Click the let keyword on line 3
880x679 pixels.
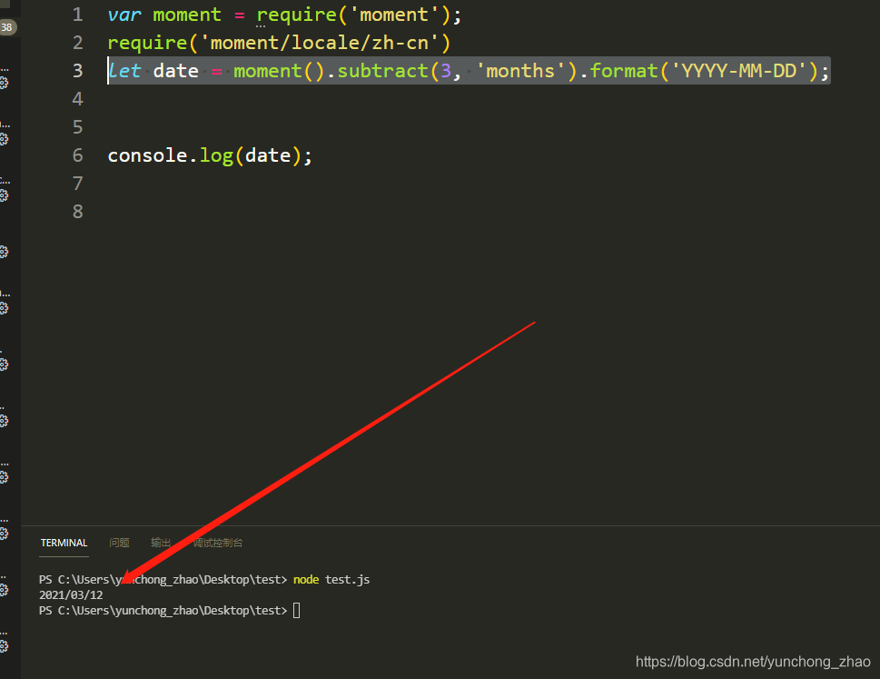(124, 71)
